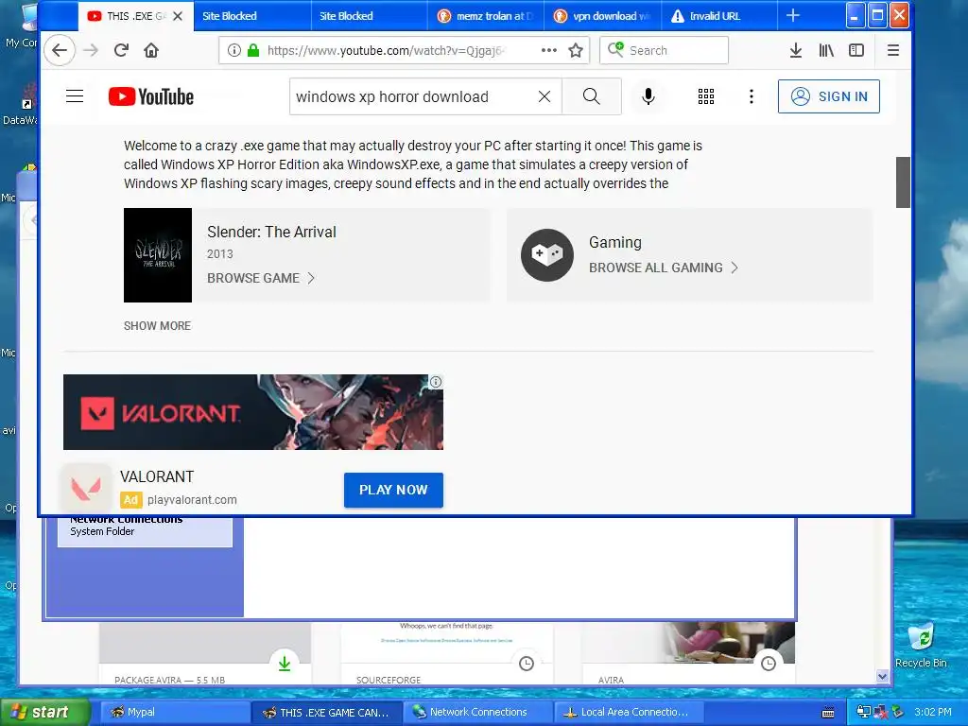Click the green download arrow on Avira package tile
968x726 pixels.
tap(285, 664)
